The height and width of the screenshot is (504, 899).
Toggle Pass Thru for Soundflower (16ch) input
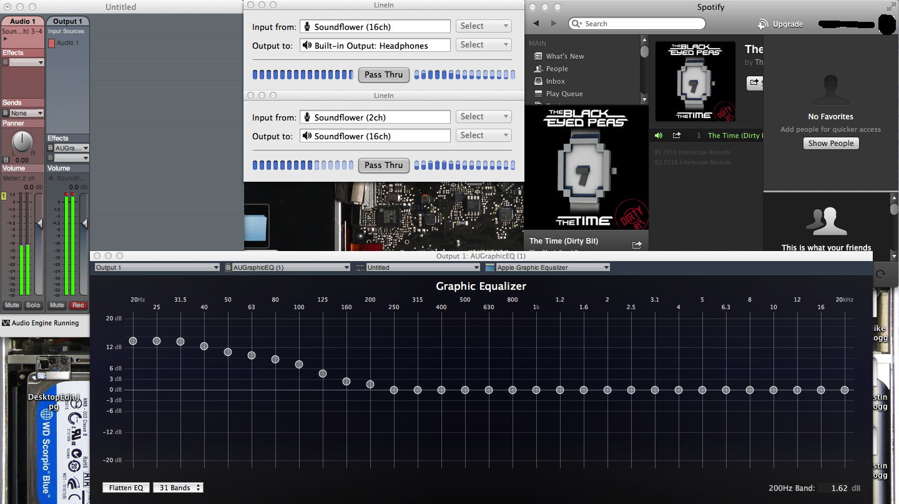(x=384, y=74)
